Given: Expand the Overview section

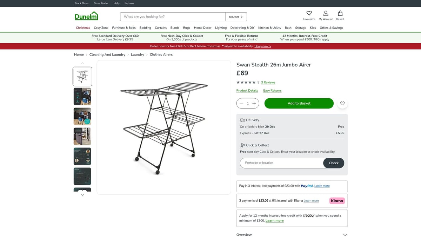Looking at the screenshot, I should (345, 235).
